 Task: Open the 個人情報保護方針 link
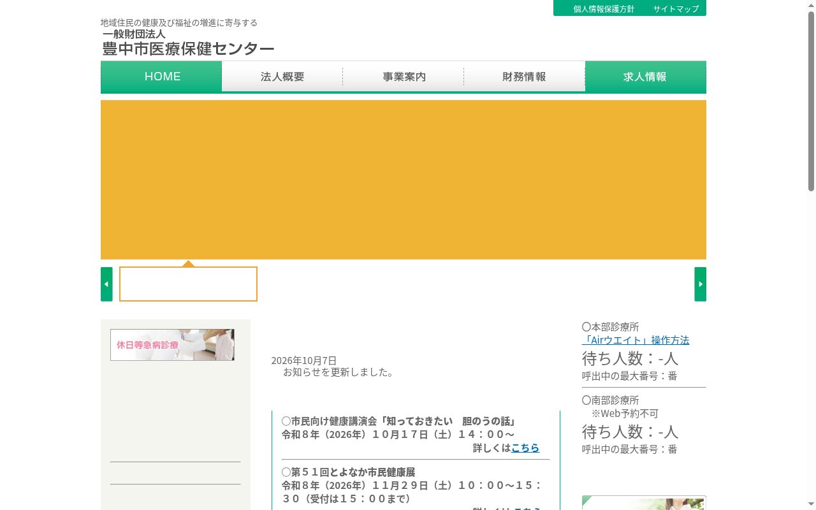click(x=604, y=9)
